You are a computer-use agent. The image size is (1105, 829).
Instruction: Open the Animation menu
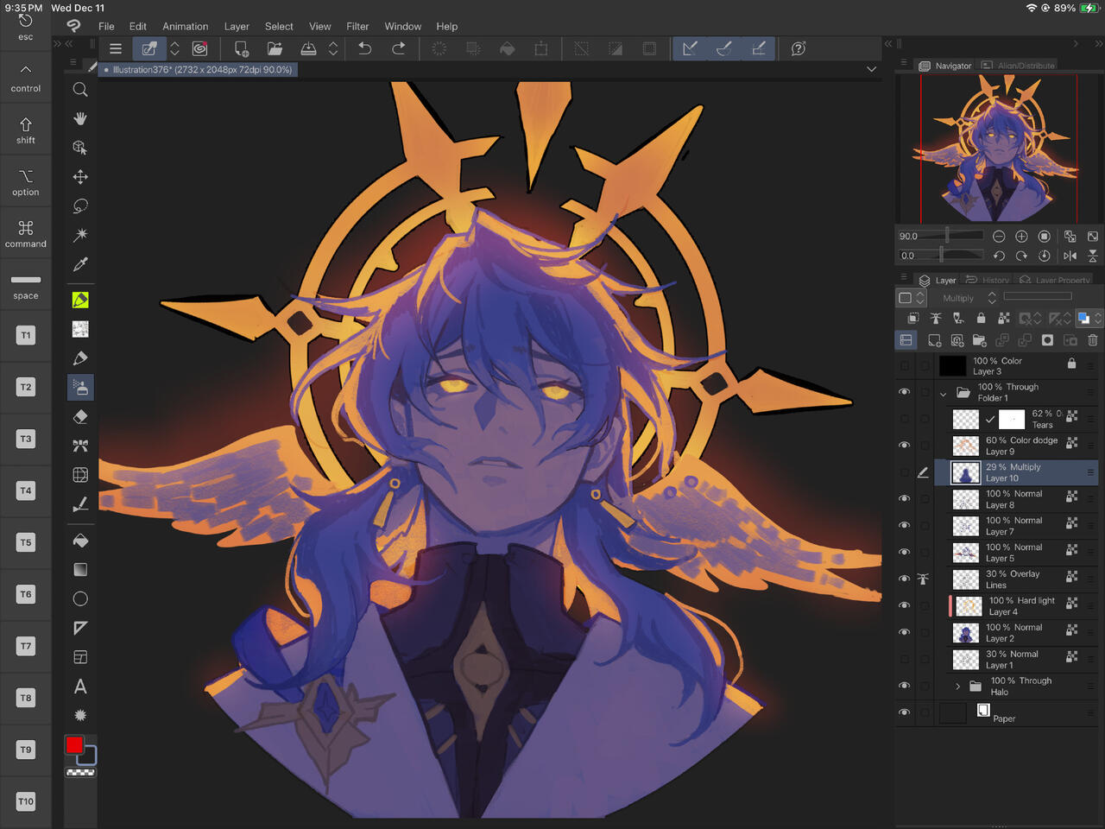[185, 27]
